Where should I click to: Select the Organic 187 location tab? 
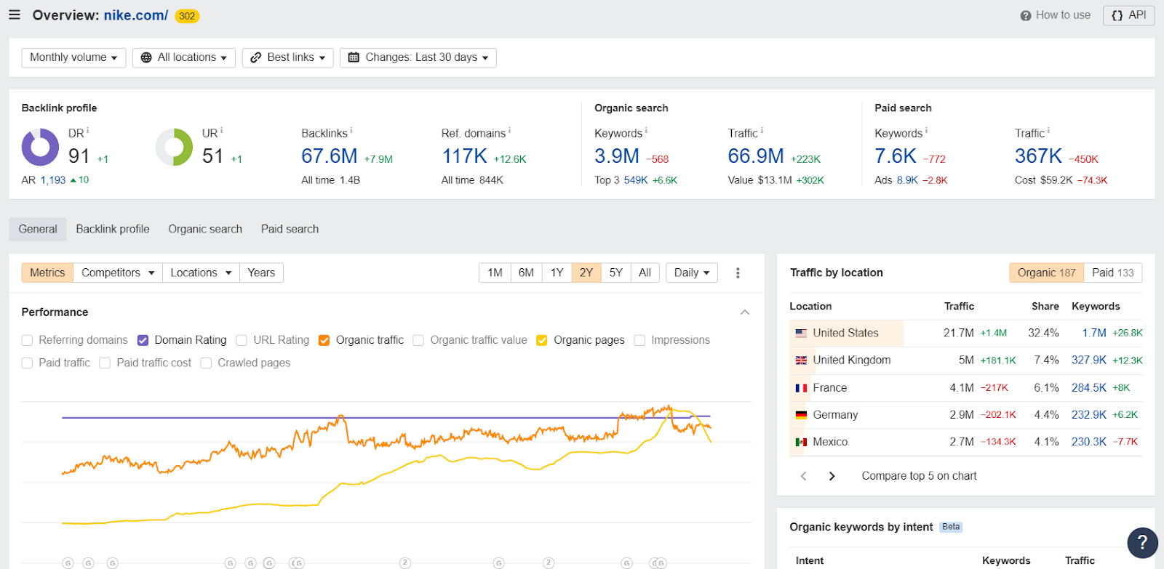[1046, 273]
